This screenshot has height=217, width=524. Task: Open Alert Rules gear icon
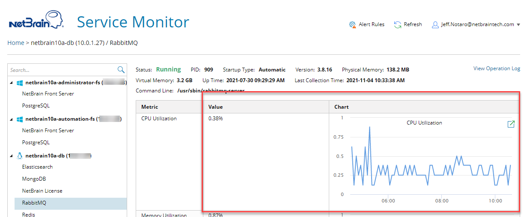click(x=353, y=24)
